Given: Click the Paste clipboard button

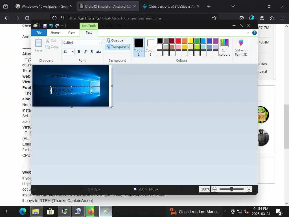Looking at the screenshot, I should (x=38, y=45).
